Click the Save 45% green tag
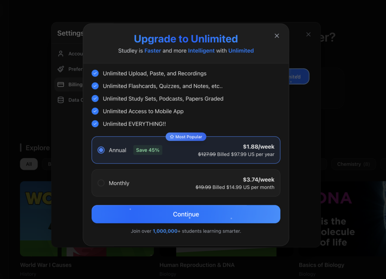This screenshot has width=386, height=279. 148,150
